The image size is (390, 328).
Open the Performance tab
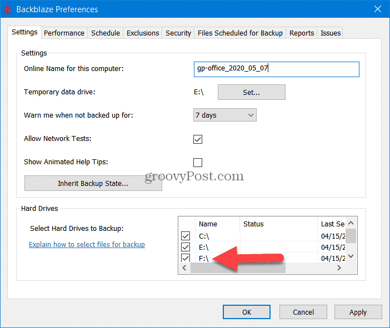[x=64, y=33]
